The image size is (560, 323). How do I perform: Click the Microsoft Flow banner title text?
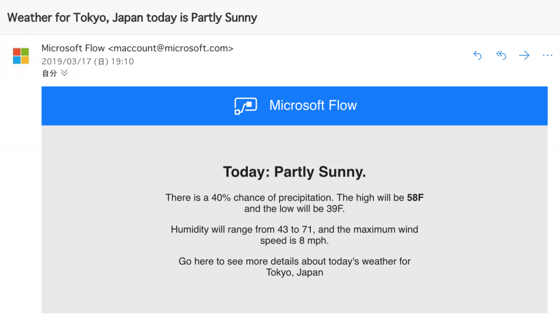pos(313,106)
